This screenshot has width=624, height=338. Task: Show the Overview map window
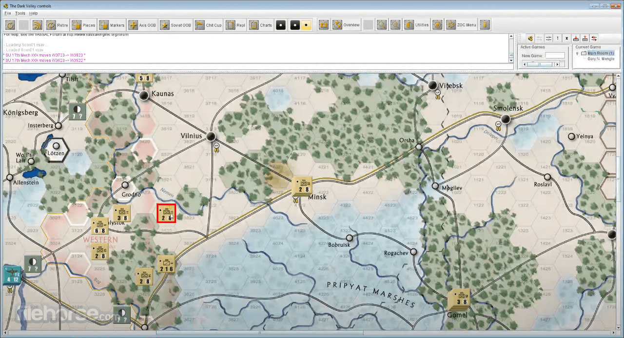[x=346, y=25]
